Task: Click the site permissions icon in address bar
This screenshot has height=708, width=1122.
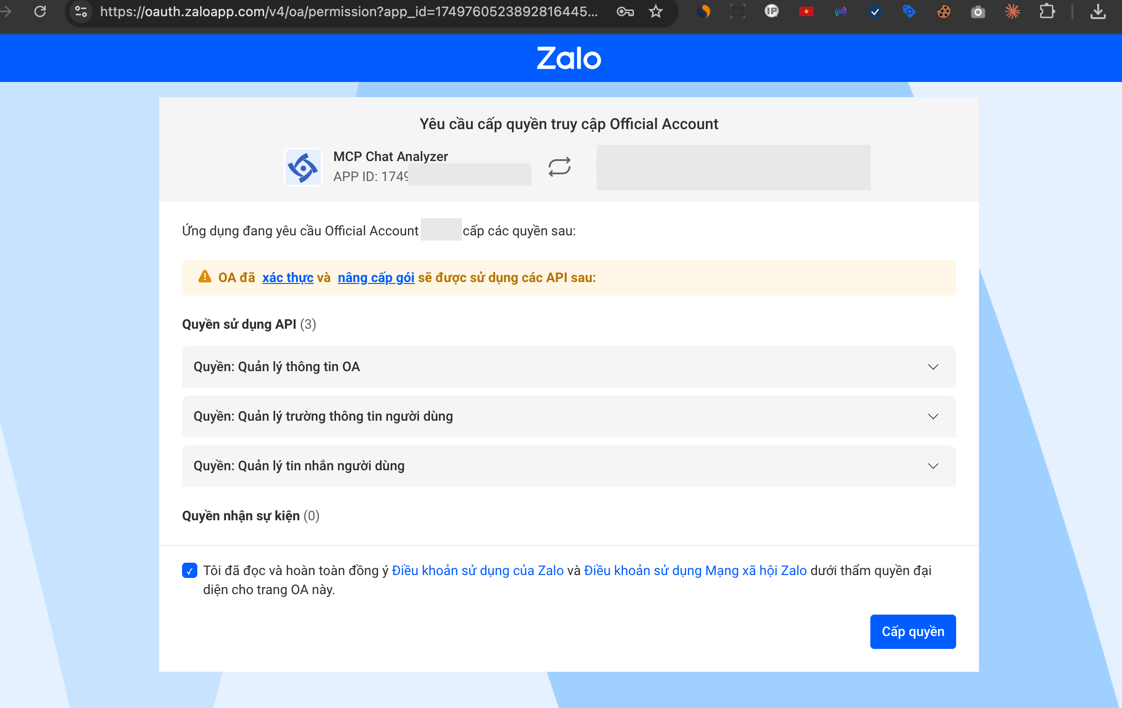Action: [81, 12]
